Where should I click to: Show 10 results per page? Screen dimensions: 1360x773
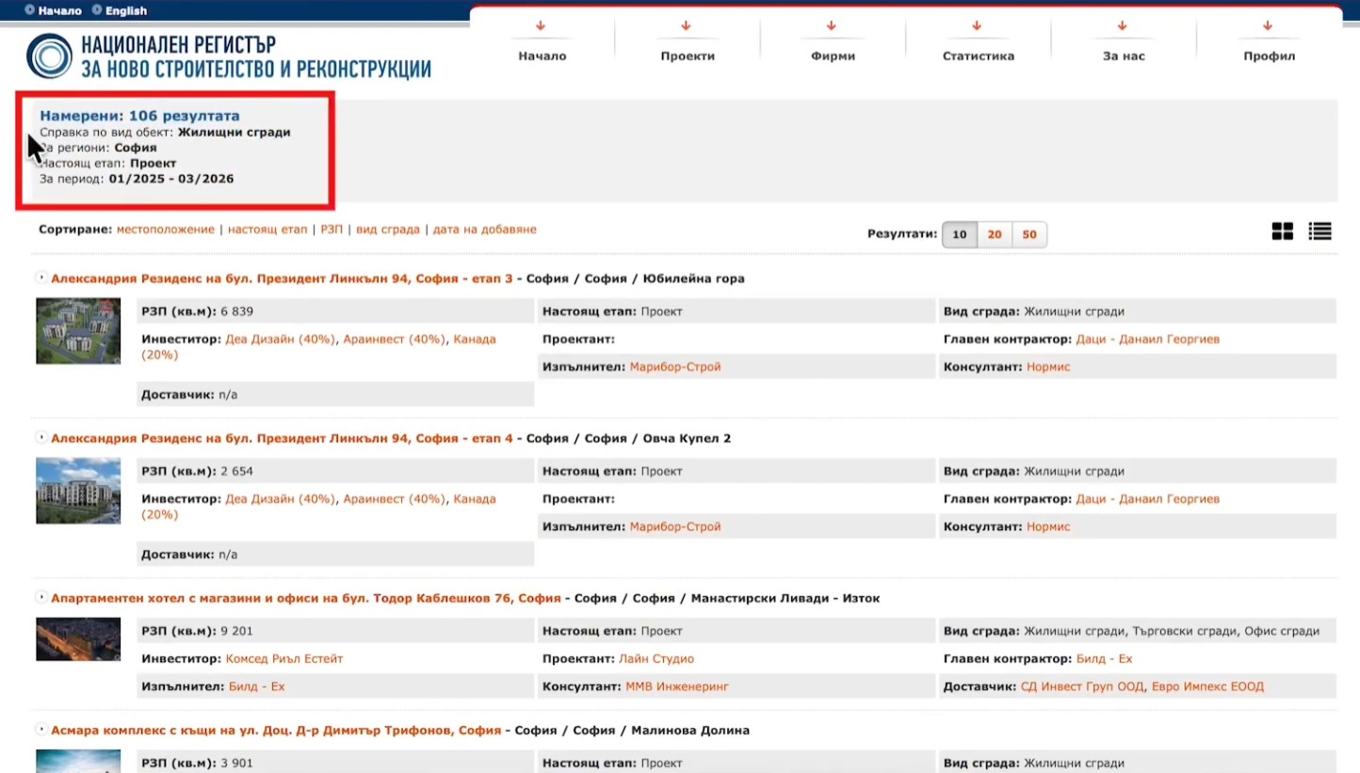(x=959, y=234)
